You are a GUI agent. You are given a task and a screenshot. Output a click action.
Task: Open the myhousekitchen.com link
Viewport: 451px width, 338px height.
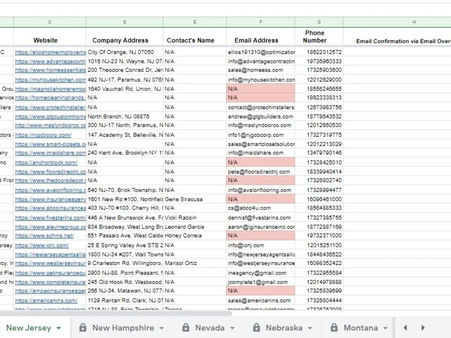pyautogui.click(x=51, y=80)
